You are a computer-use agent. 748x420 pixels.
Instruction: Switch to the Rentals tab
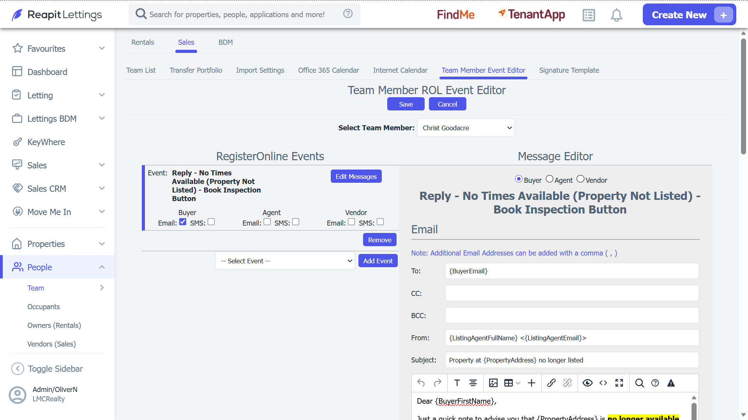tap(143, 42)
